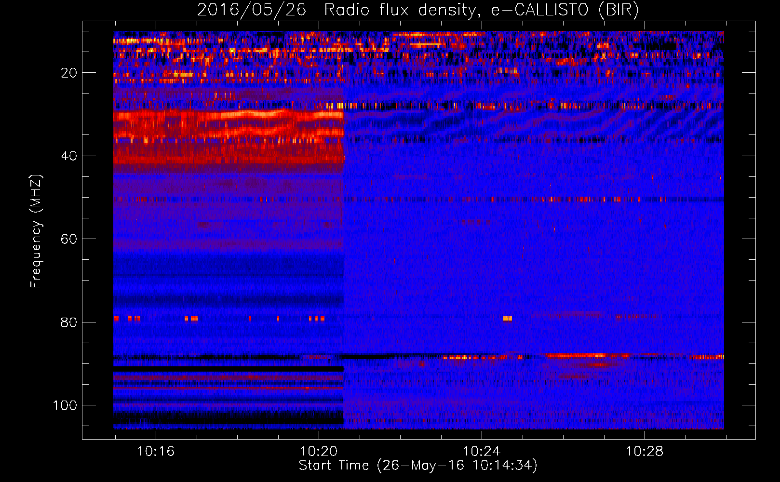Click the 40 MHz frequency tick label
Image resolution: width=780 pixels, height=482 pixels.
[x=69, y=156]
